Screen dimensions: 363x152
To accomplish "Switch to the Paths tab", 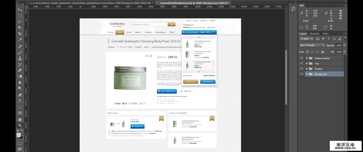I will pyautogui.click(x=325, y=34).
